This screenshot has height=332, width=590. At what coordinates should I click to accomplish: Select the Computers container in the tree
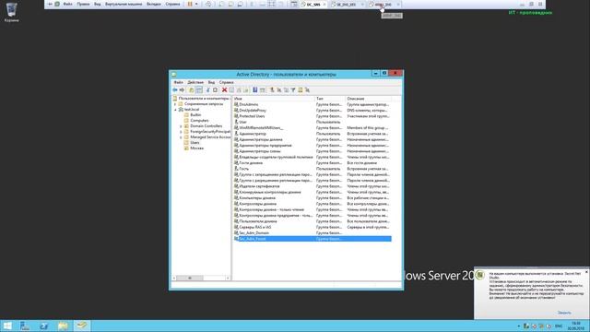point(199,121)
